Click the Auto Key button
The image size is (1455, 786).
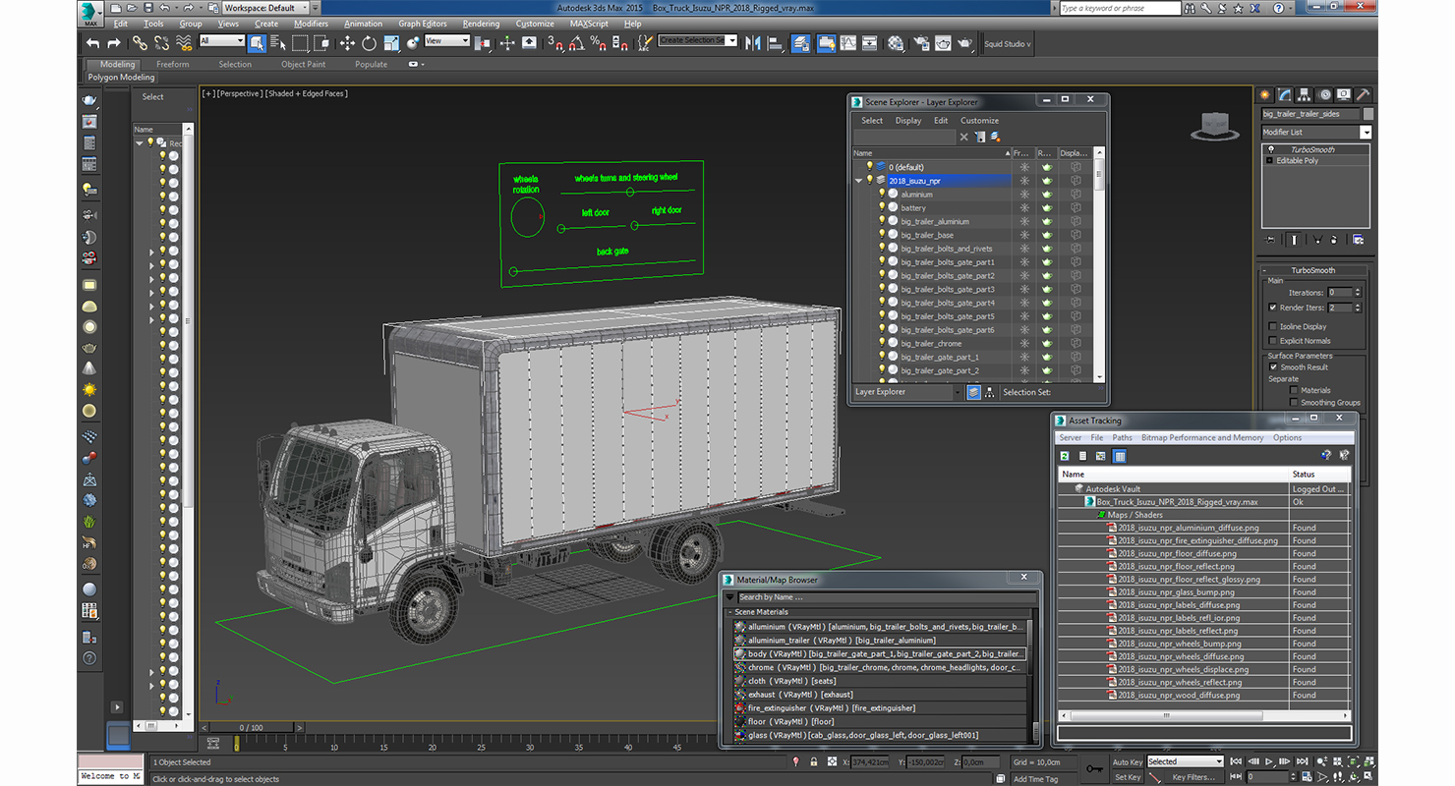point(1128,761)
